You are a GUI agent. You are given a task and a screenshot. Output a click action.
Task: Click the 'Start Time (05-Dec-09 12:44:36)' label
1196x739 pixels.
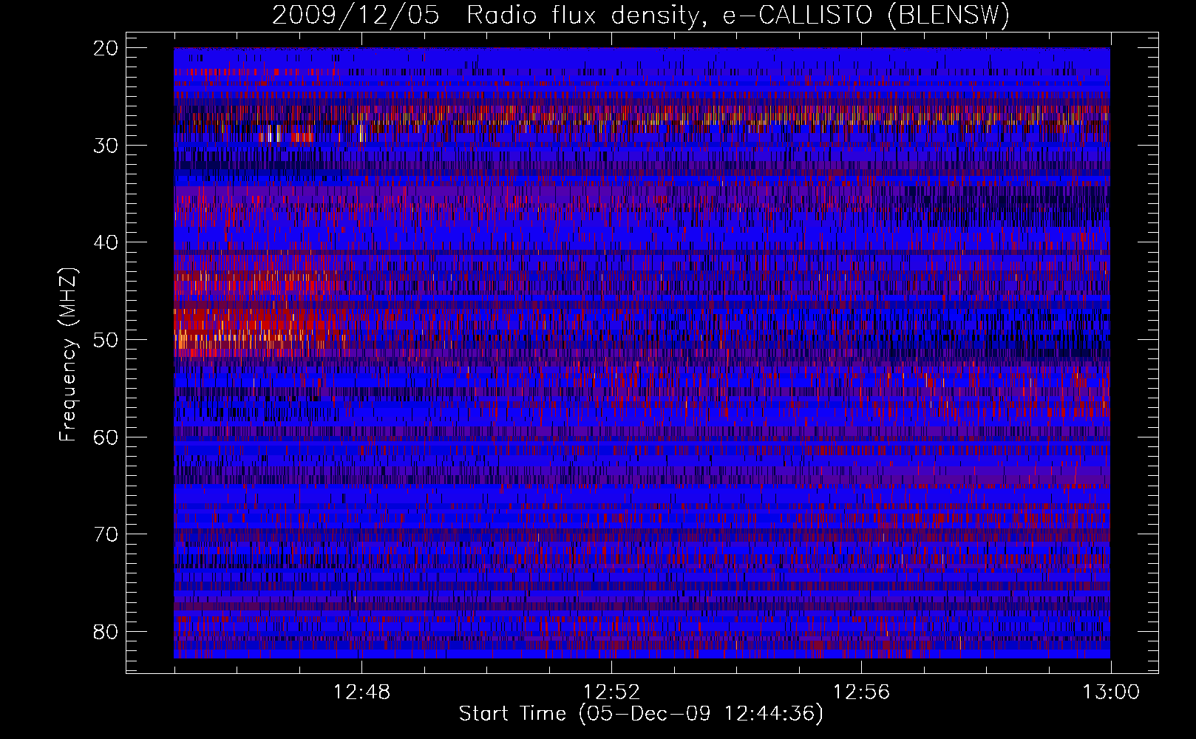[x=641, y=714]
